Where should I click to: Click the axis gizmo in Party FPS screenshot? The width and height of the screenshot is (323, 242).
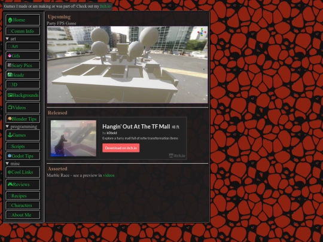point(202,32)
